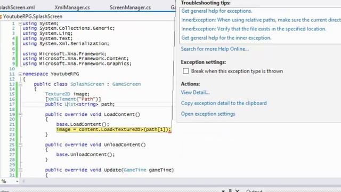This screenshot has width=341, height=192.
Task: Switch to the XmlManager.cs tab
Action: [72, 7]
